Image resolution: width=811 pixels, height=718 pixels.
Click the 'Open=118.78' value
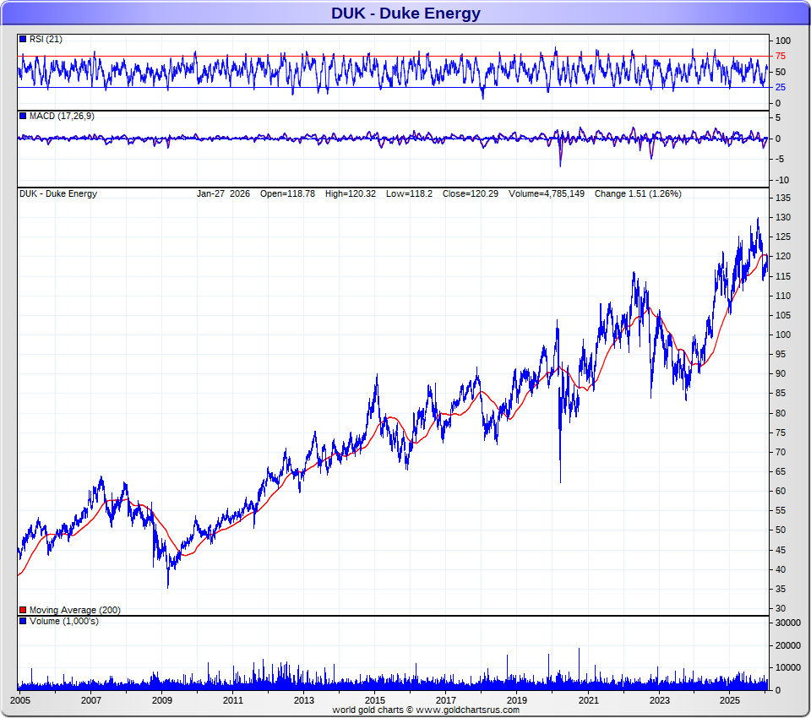pyautogui.click(x=287, y=193)
